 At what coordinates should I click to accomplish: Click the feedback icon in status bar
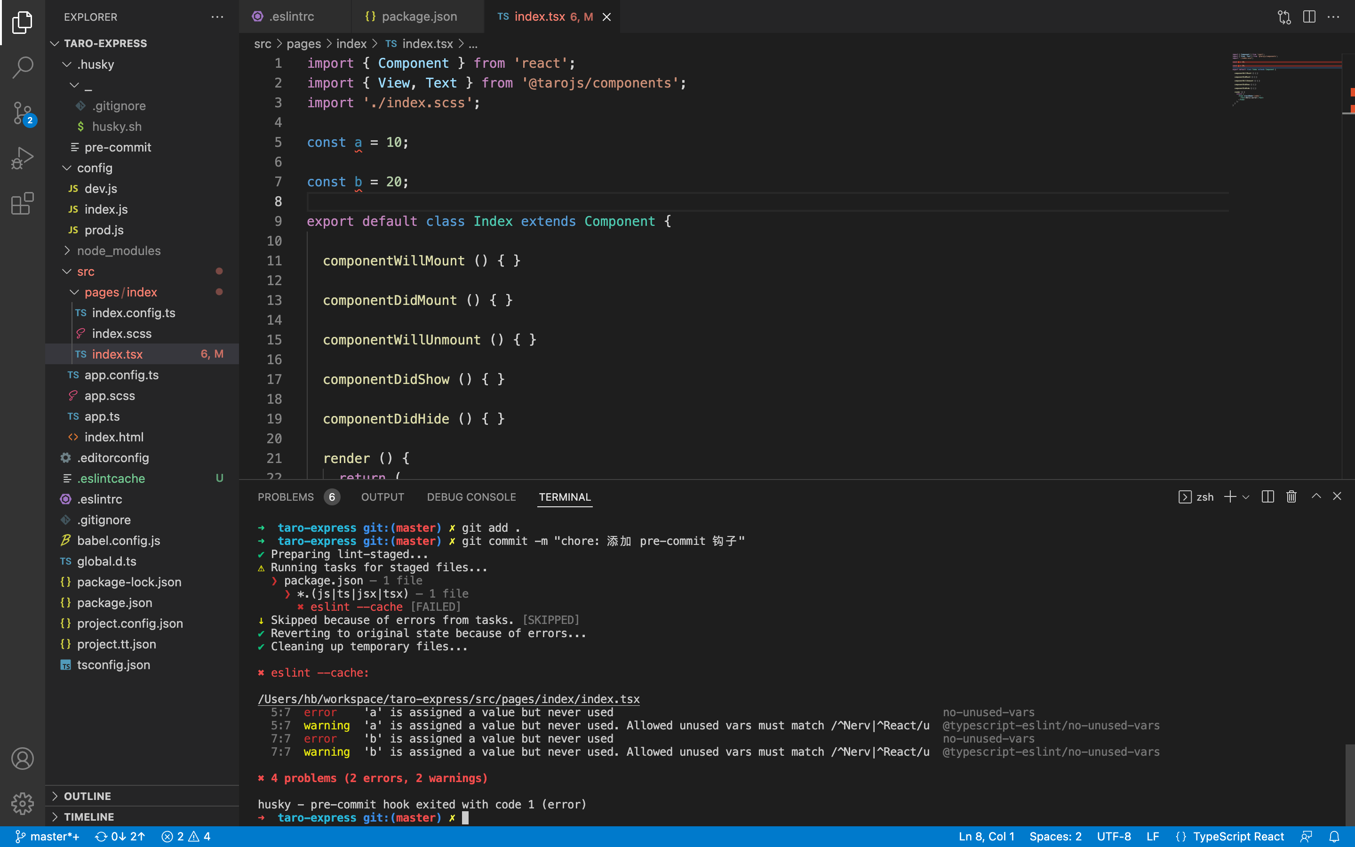(1306, 836)
